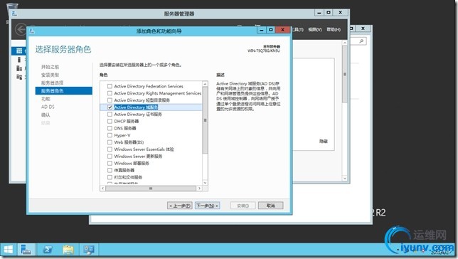Viewport: 458px width, 259px height.
Task: Click the 上一步 back button
Action: [180, 206]
